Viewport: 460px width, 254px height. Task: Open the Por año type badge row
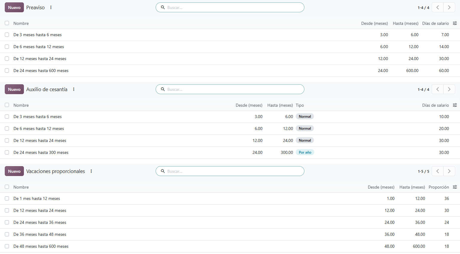coord(305,152)
